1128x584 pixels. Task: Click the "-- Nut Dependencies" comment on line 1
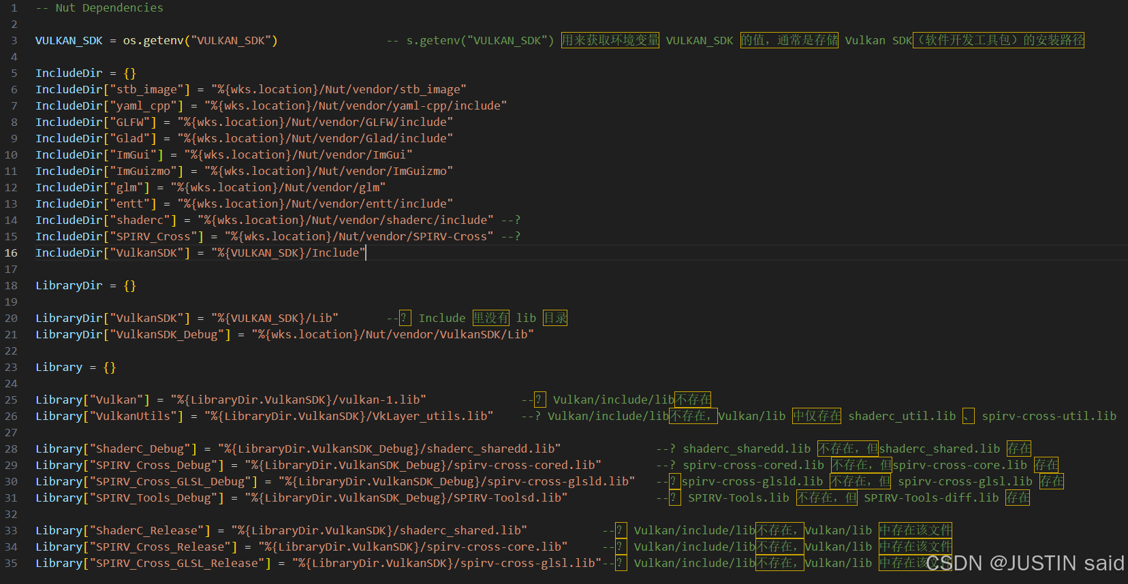coord(99,8)
